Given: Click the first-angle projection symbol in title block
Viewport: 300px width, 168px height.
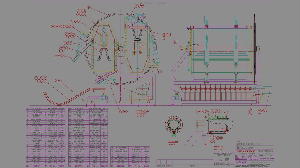Looking at the screenshot, I should (x=241, y=163).
